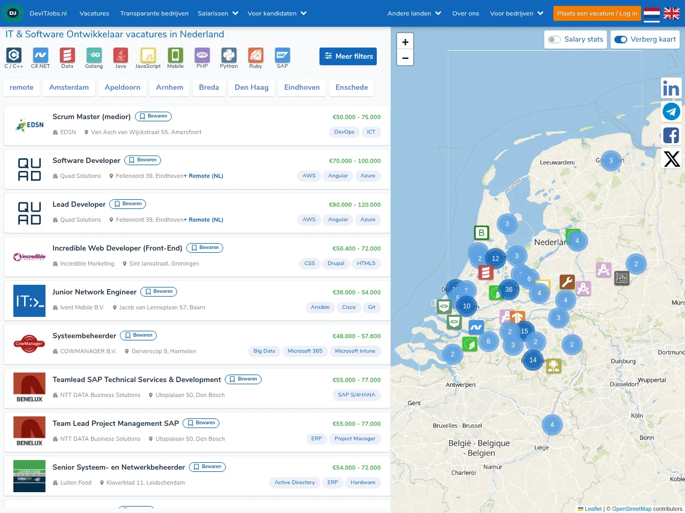Toggle Salary stats switch
The width and height of the screenshot is (685, 513).
point(554,40)
